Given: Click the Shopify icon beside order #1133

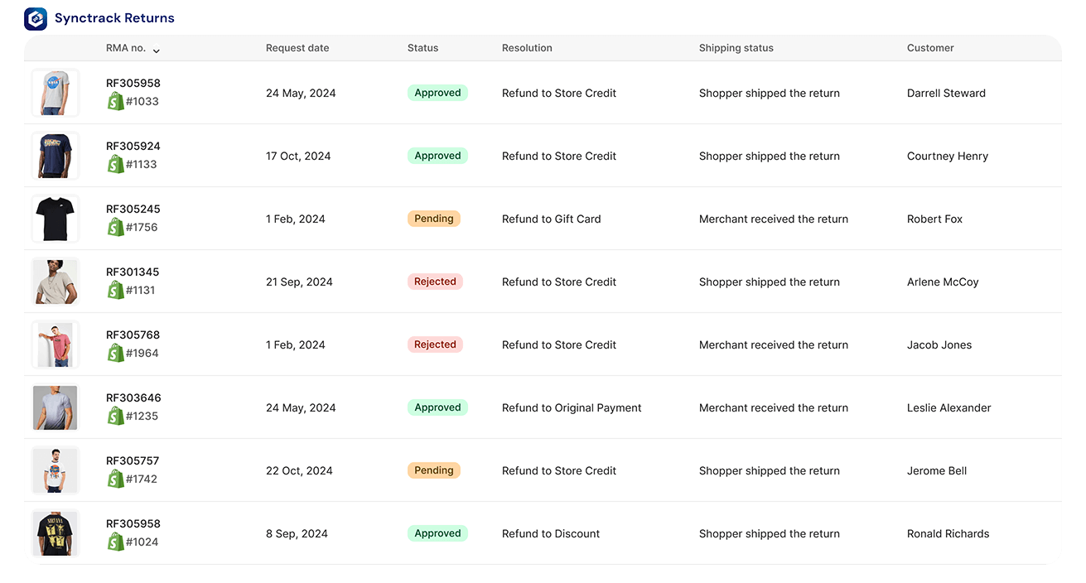Looking at the screenshot, I should [x=116, y=164].
